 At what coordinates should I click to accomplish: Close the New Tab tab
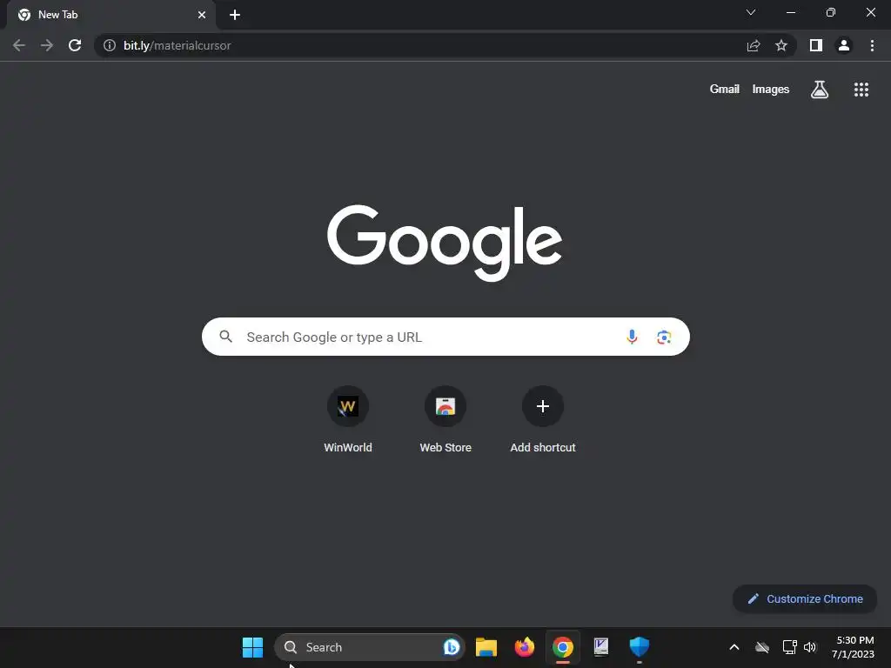(x=202, y=15)
